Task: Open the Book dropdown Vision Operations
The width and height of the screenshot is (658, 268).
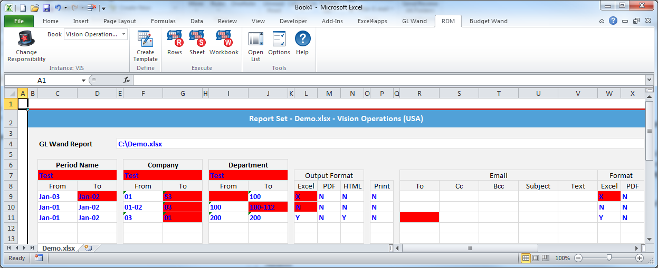Action: 123,34
